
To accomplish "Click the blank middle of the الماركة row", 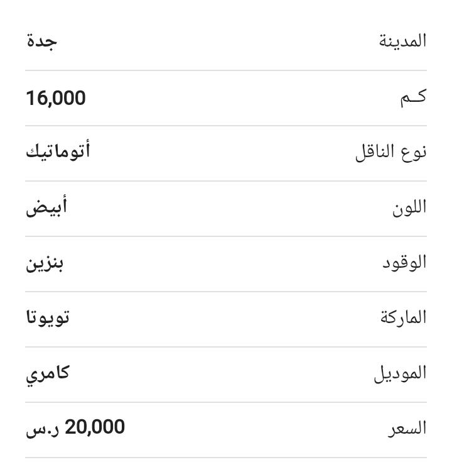I will (226, 319).
